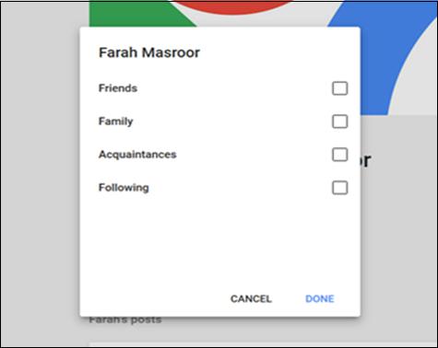The height and width of the screenshot is (348, 438).
Task: Click gray profile area right of dialog
Action: click(x=399, y=230)
